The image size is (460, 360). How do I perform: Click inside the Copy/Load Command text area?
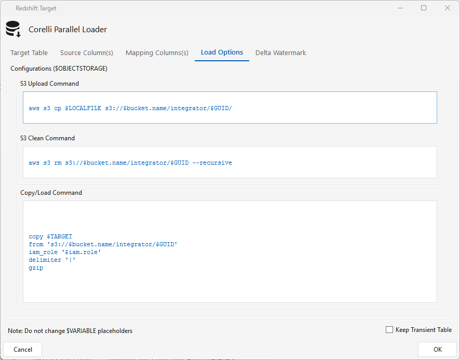pyautogui.click(x=229, y=251)
